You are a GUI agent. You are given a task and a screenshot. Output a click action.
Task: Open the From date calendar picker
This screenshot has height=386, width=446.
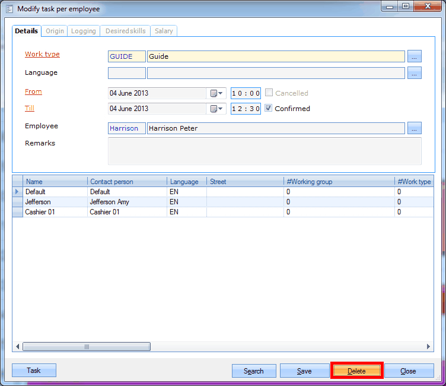tap(216, 93)
